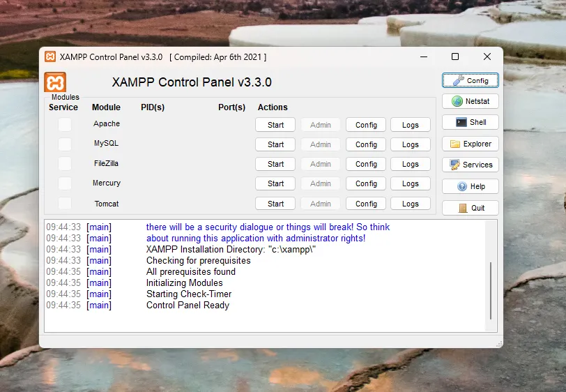Click the XAMPP orange logo icon
Viewport: 566px width, 392px height.
(x=55, y=82)
